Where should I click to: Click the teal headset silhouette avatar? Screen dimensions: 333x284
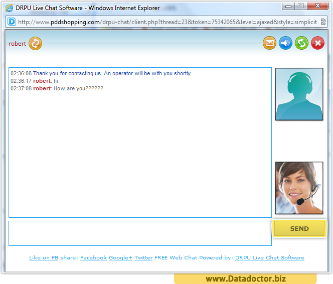pyautogui.click(x=299, y=94)
